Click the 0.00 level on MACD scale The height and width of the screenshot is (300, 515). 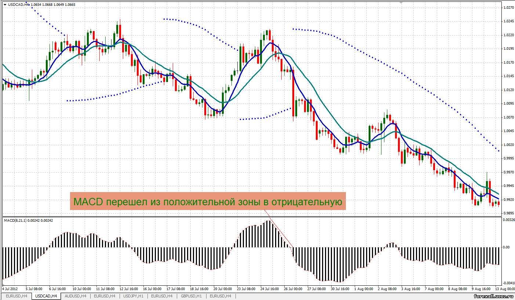click(506, 247)
